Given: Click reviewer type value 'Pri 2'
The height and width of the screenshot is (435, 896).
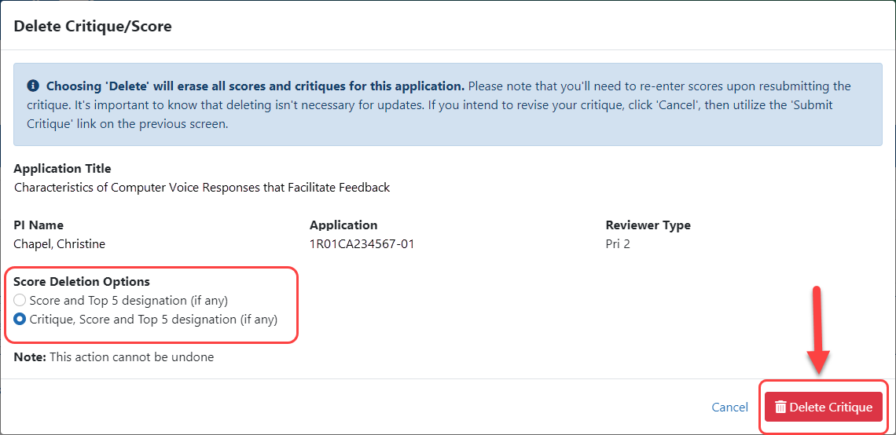Looking at the screenshot, I should point(618,244).
